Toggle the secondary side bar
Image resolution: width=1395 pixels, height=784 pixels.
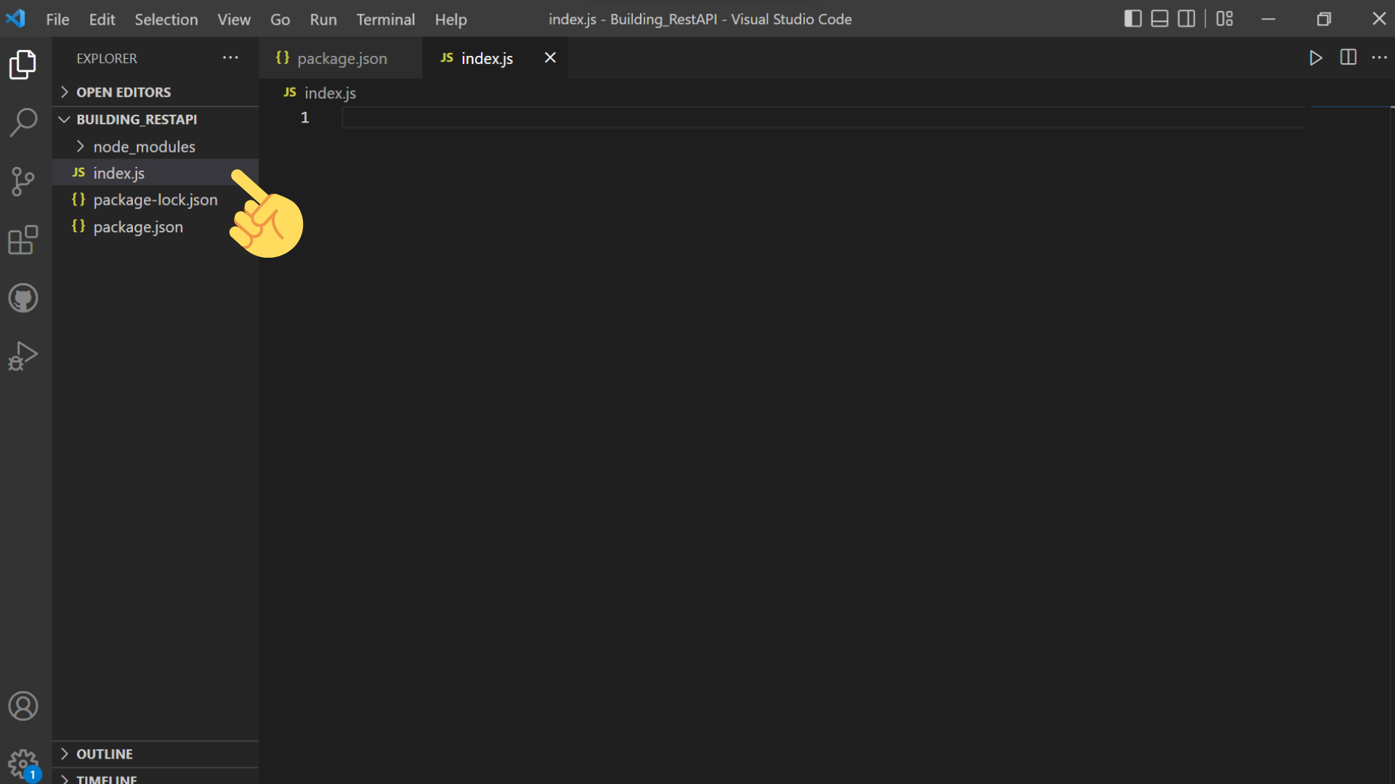pos(1186,19)
